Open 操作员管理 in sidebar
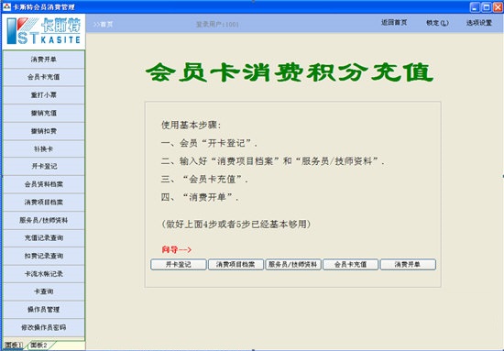The width and height of the screenshot is (504, 351). [44, 310]
